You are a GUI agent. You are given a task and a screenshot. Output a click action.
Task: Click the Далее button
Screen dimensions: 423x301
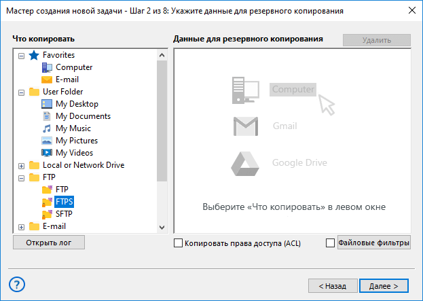pos(384,286)
